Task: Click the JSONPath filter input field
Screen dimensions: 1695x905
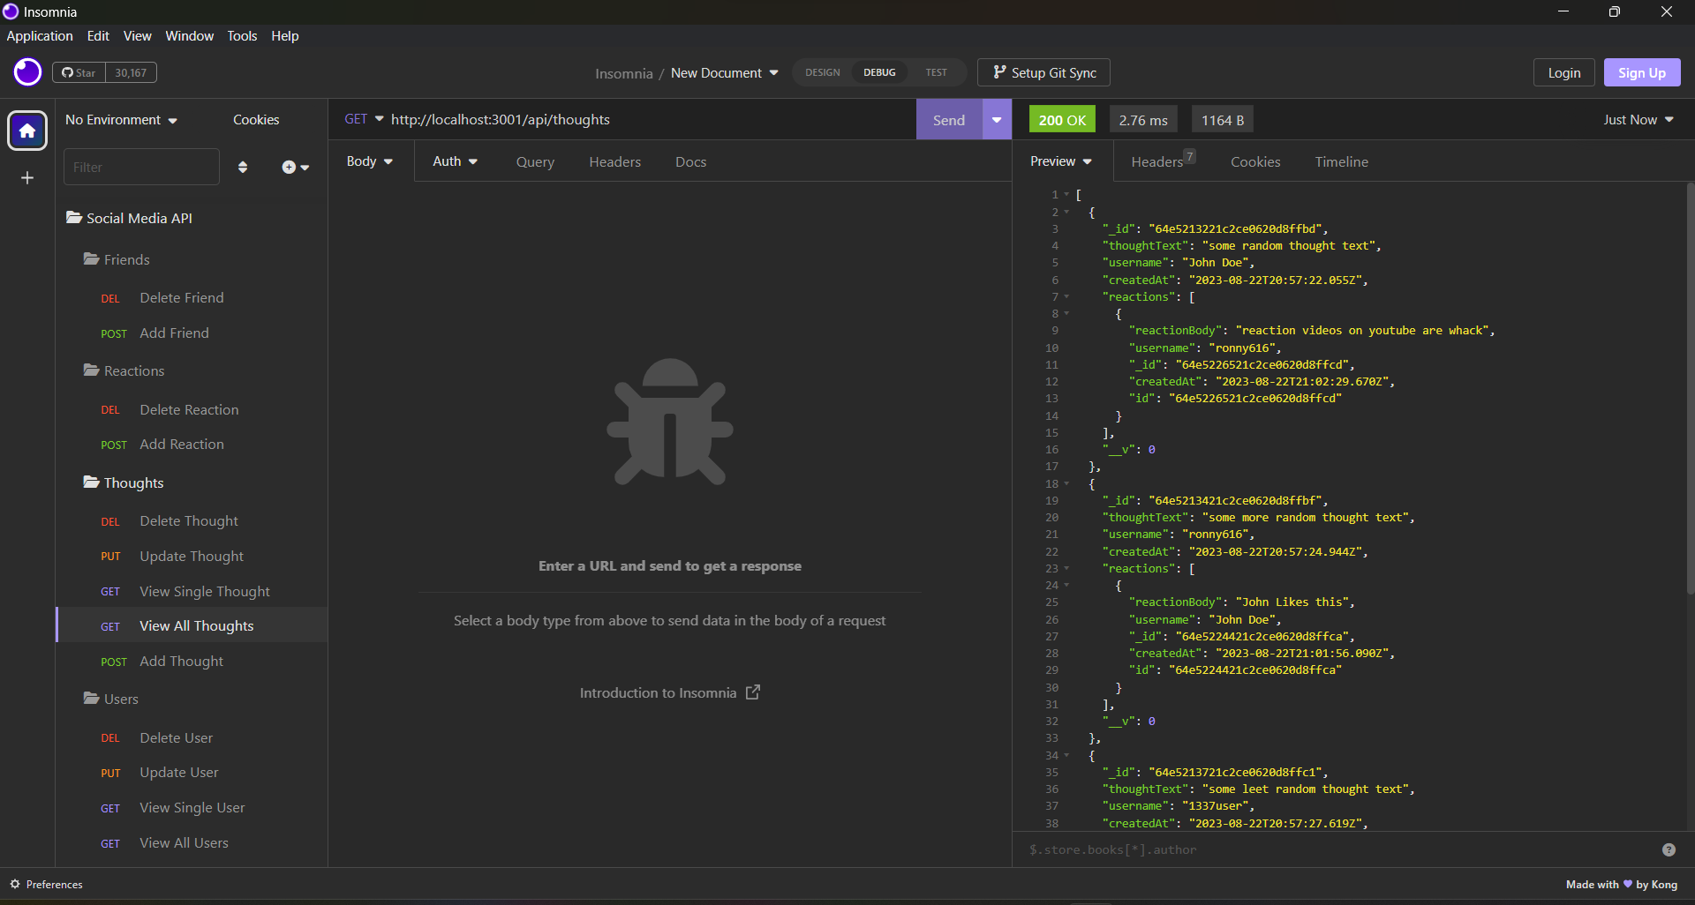Action: click(1236, 849)
